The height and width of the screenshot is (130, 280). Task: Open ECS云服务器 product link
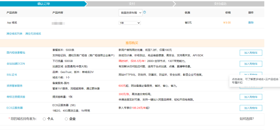(x=15, y=108)
